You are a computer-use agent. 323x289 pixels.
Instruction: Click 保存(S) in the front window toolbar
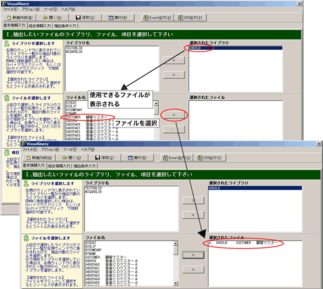[x=104, y=158]
